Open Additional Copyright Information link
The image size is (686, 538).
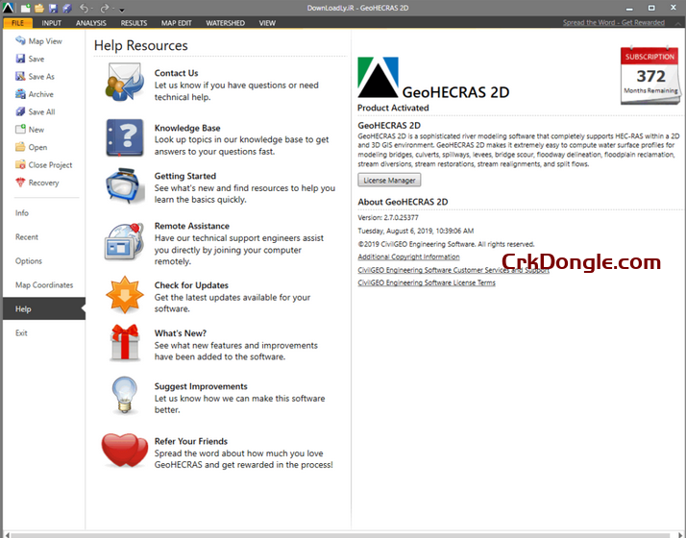(x=408, y=257)
